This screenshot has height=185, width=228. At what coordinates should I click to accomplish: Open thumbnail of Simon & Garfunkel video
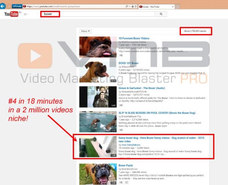(x=98, y=97)
